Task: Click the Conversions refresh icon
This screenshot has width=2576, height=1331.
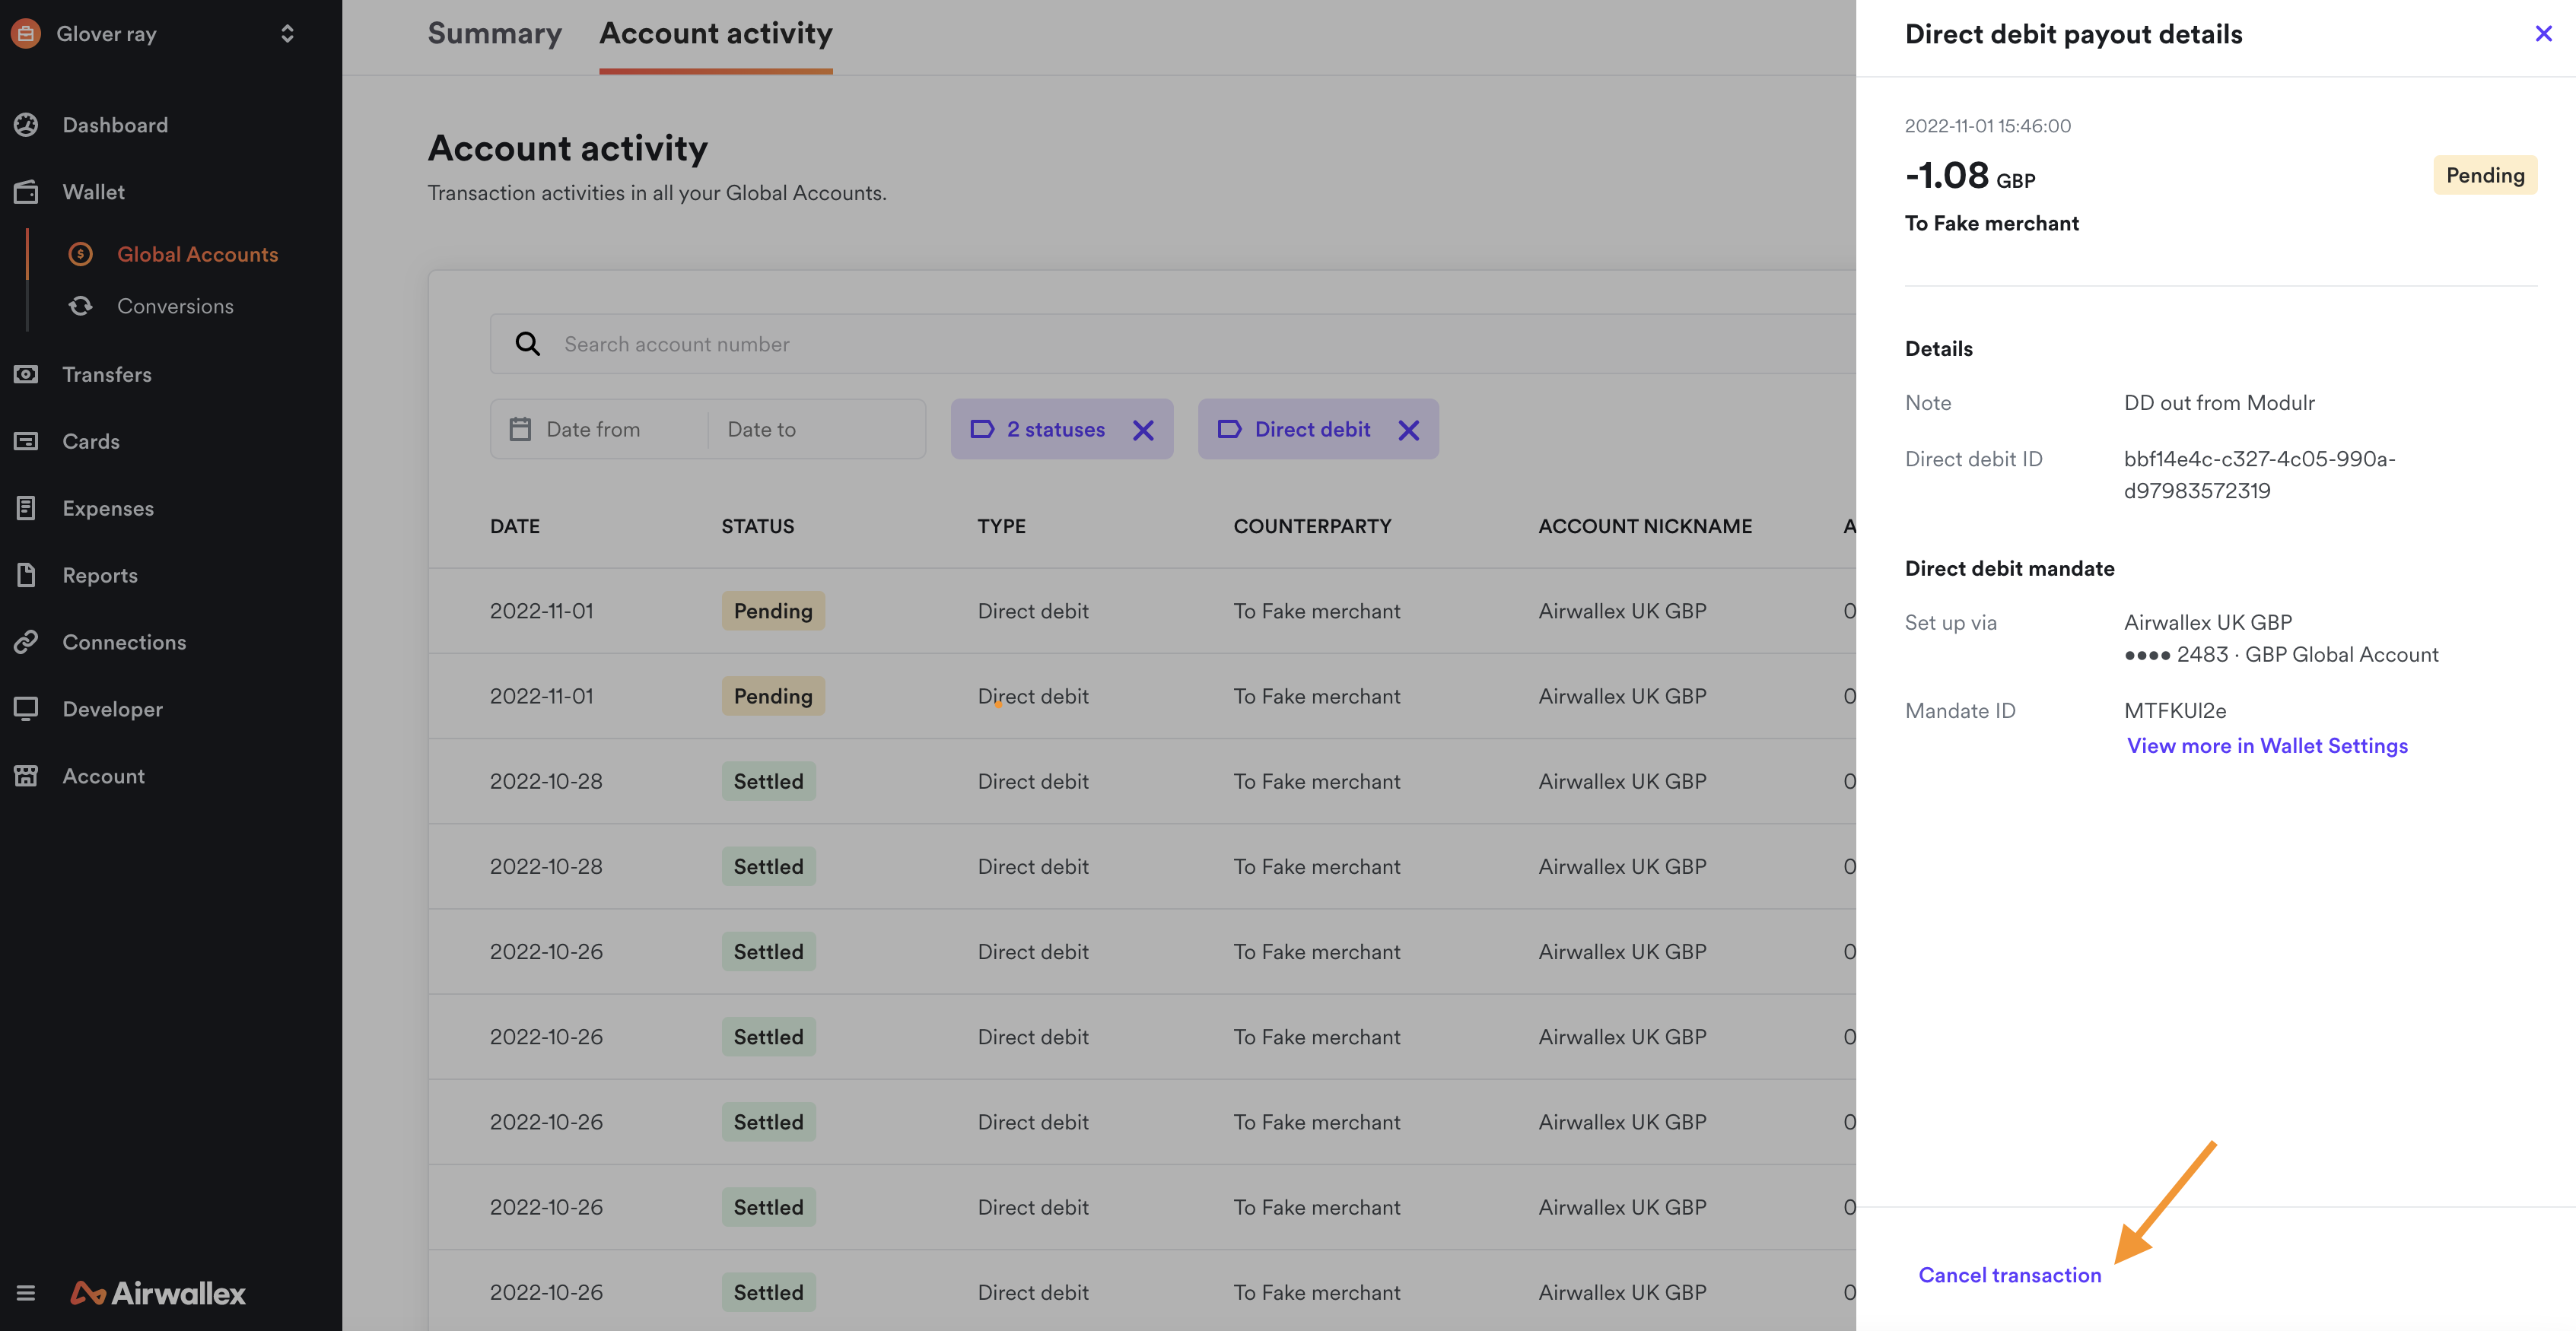Action: pos(81,306)
